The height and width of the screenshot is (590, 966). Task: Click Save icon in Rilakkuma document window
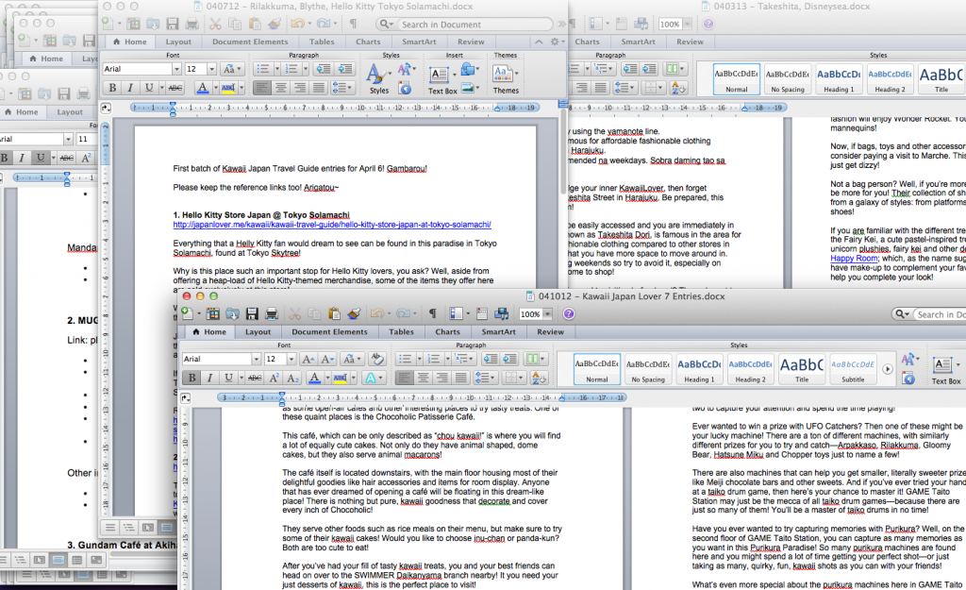pyautogui.click(x=173, y=24)
